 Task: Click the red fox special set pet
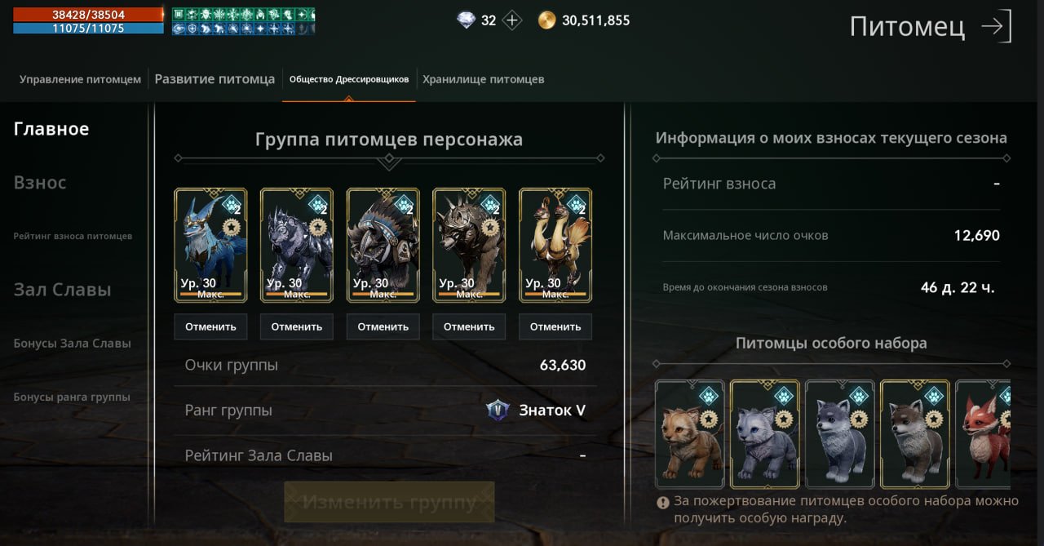point(983,434)
